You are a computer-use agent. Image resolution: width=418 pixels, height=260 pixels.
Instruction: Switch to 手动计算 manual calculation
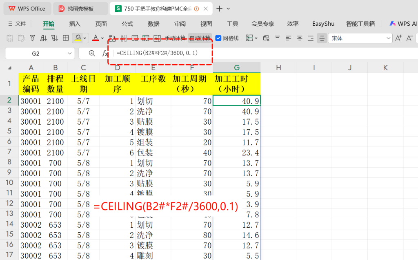point(175,38)
